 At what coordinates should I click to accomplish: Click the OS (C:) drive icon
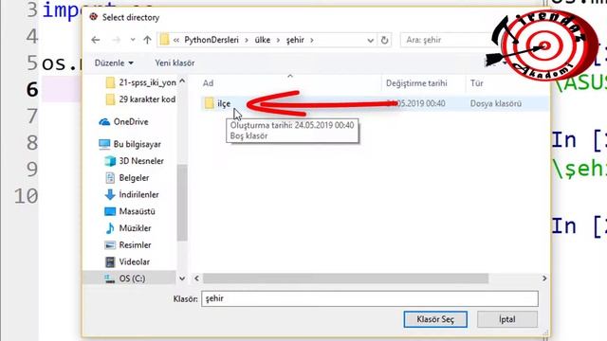(x=110, y=278)
